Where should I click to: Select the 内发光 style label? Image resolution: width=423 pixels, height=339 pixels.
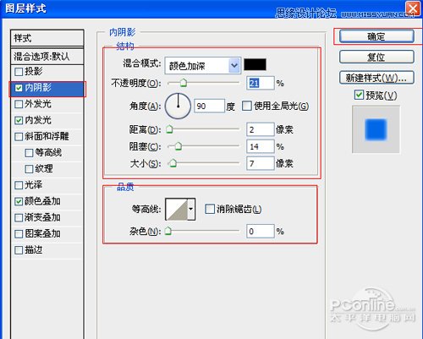38,120
